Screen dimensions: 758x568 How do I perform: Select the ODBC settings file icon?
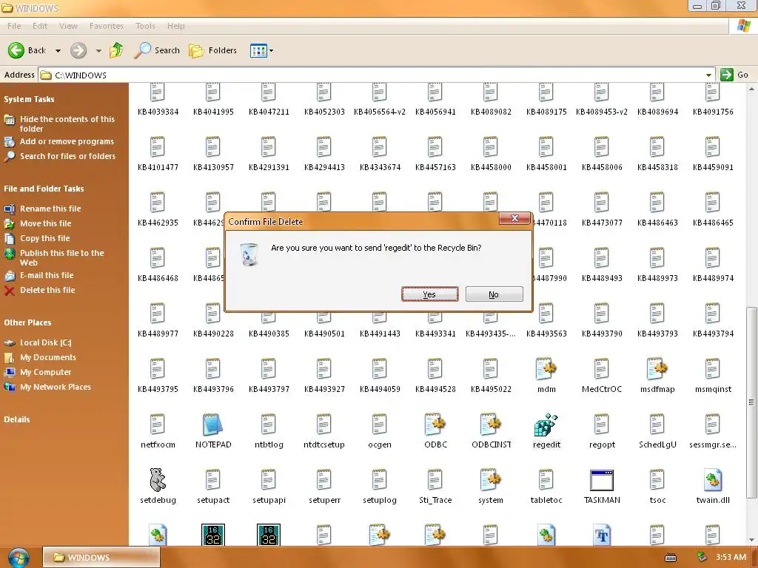click(x=435, y=425)
